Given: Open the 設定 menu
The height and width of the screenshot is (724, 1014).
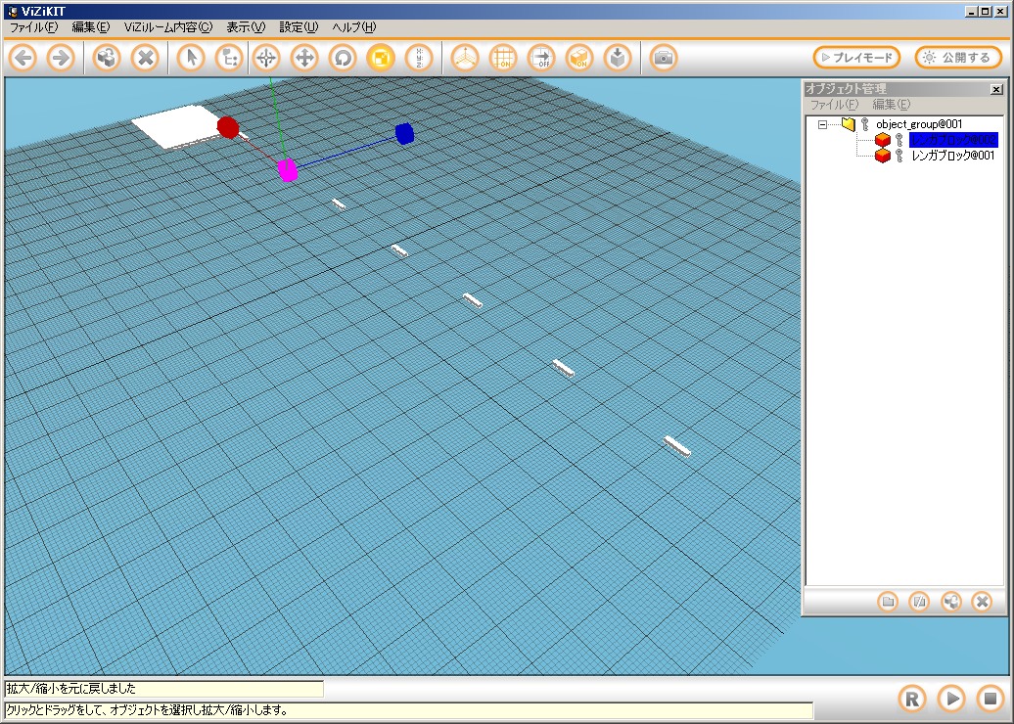Looking at the screenshot, I should (298, 27).
